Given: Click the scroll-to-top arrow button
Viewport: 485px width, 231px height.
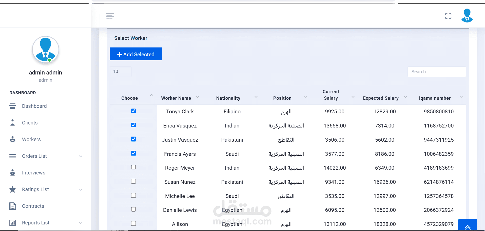Looking at the screenshot, I should point(468,226).
